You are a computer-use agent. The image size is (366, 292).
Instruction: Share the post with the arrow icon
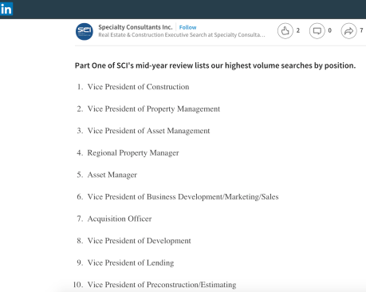[x=348, y=31]
